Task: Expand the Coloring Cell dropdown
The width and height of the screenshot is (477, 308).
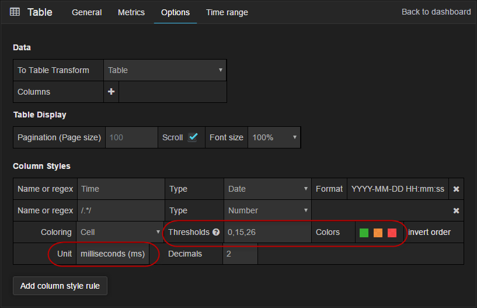Action: pos(120,232)
